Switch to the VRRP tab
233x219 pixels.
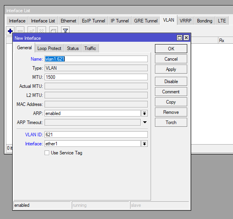tap(185, 21)
